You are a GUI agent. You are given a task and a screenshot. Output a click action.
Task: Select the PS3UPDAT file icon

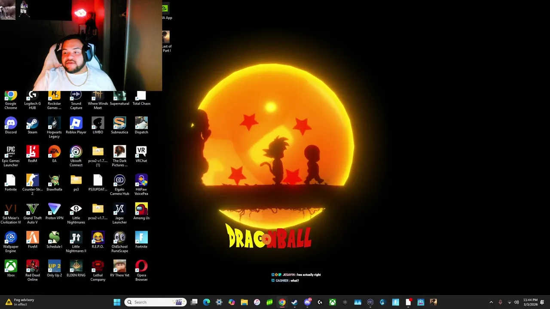98,183
